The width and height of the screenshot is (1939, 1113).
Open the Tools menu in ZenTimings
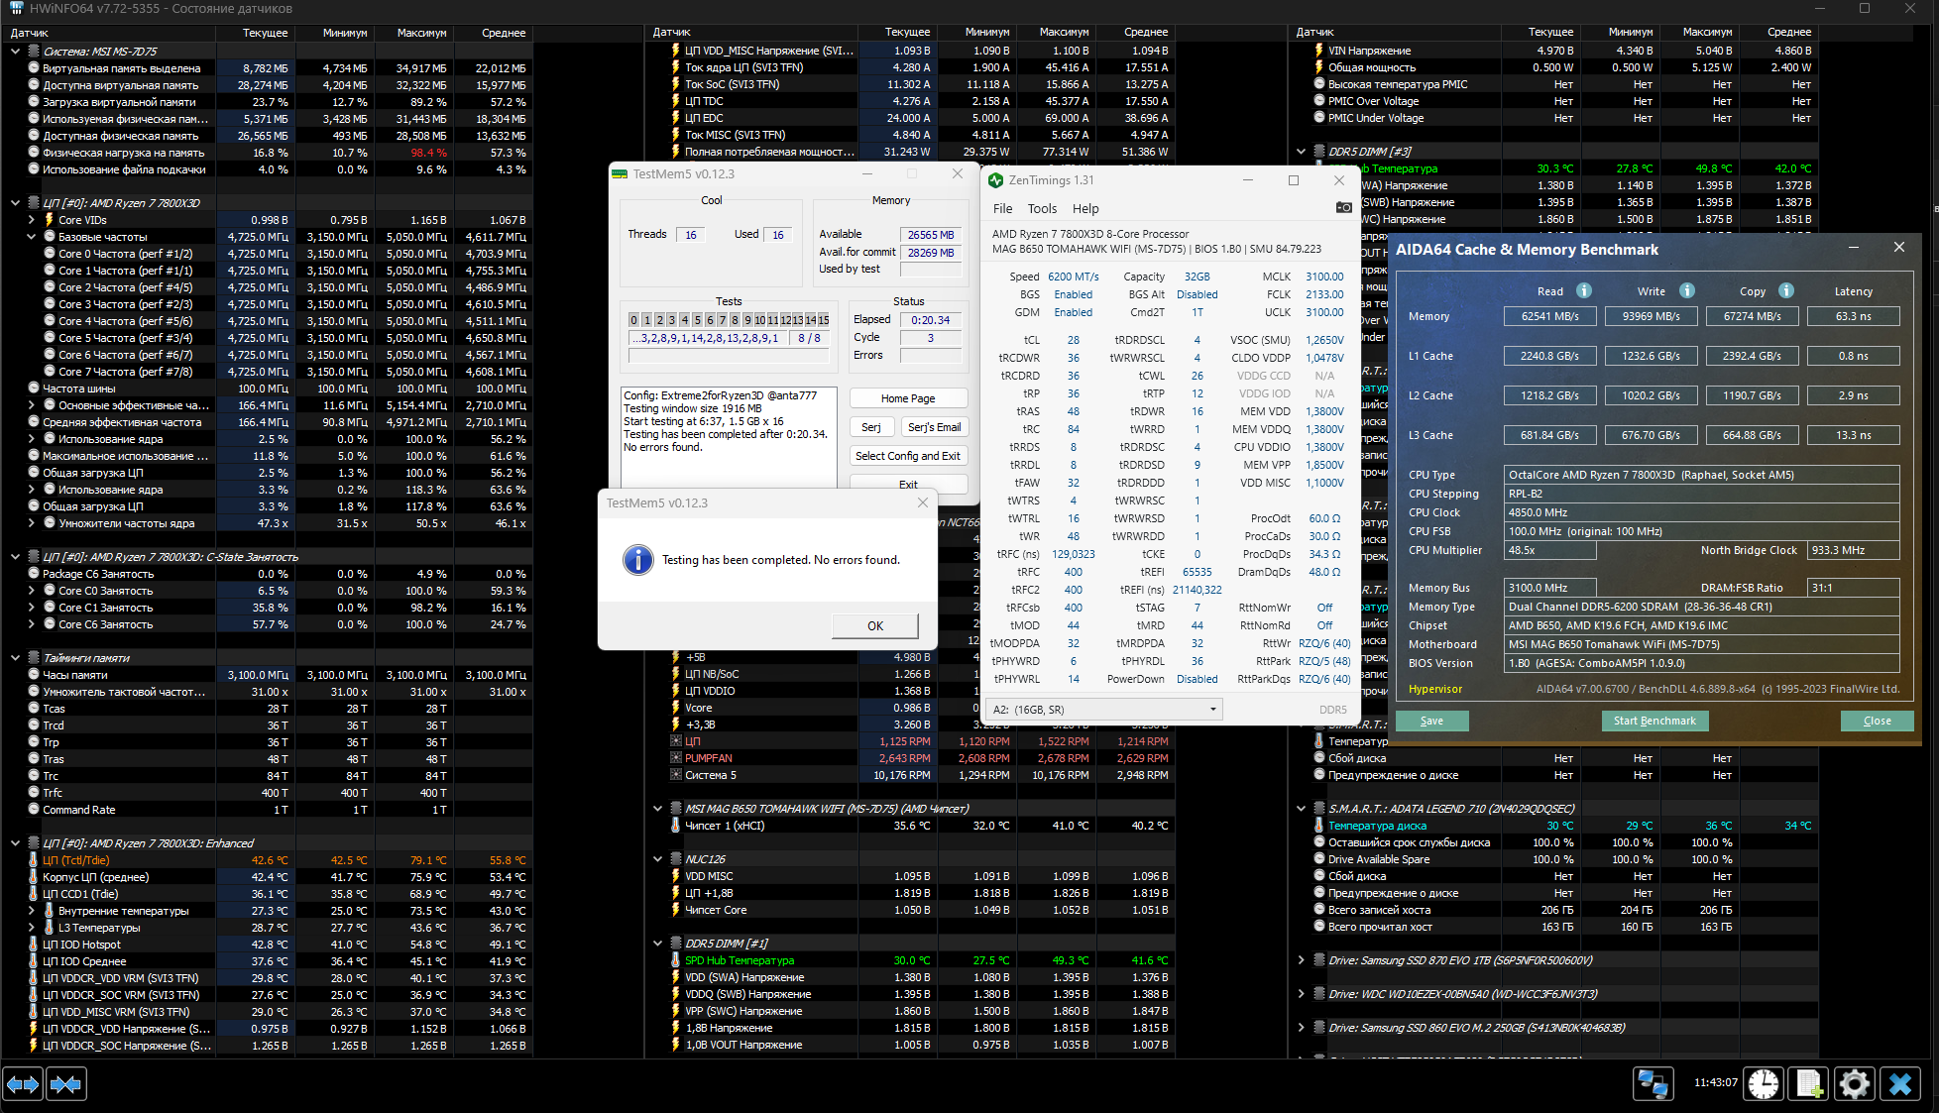point(1042,209)
